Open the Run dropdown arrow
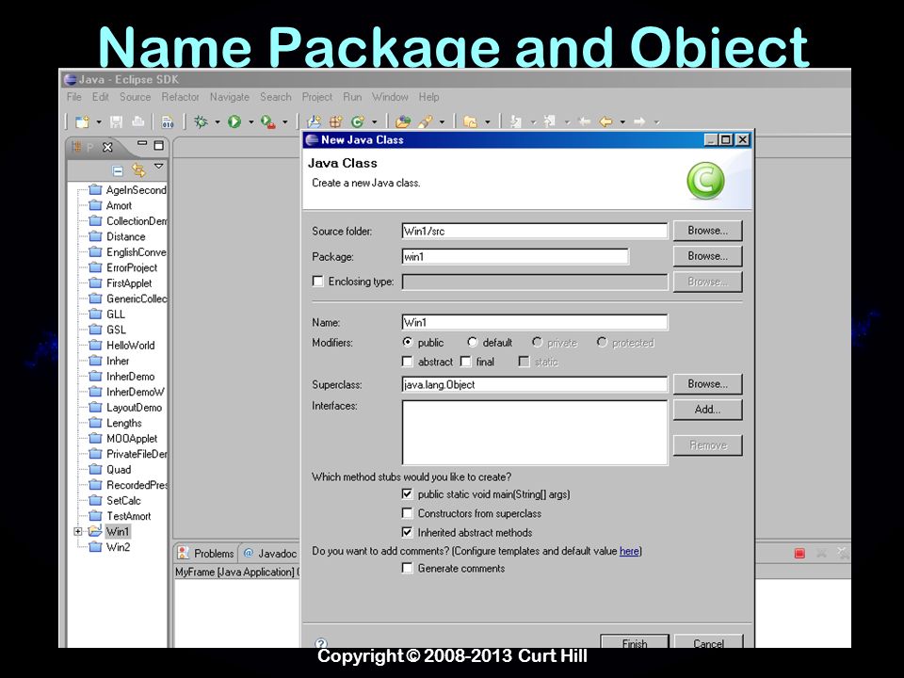 [x=250, y=122]
